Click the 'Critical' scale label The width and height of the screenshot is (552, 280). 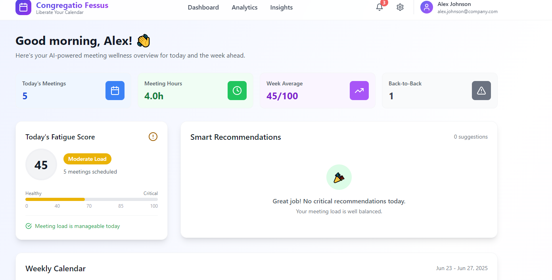point(151,193)
